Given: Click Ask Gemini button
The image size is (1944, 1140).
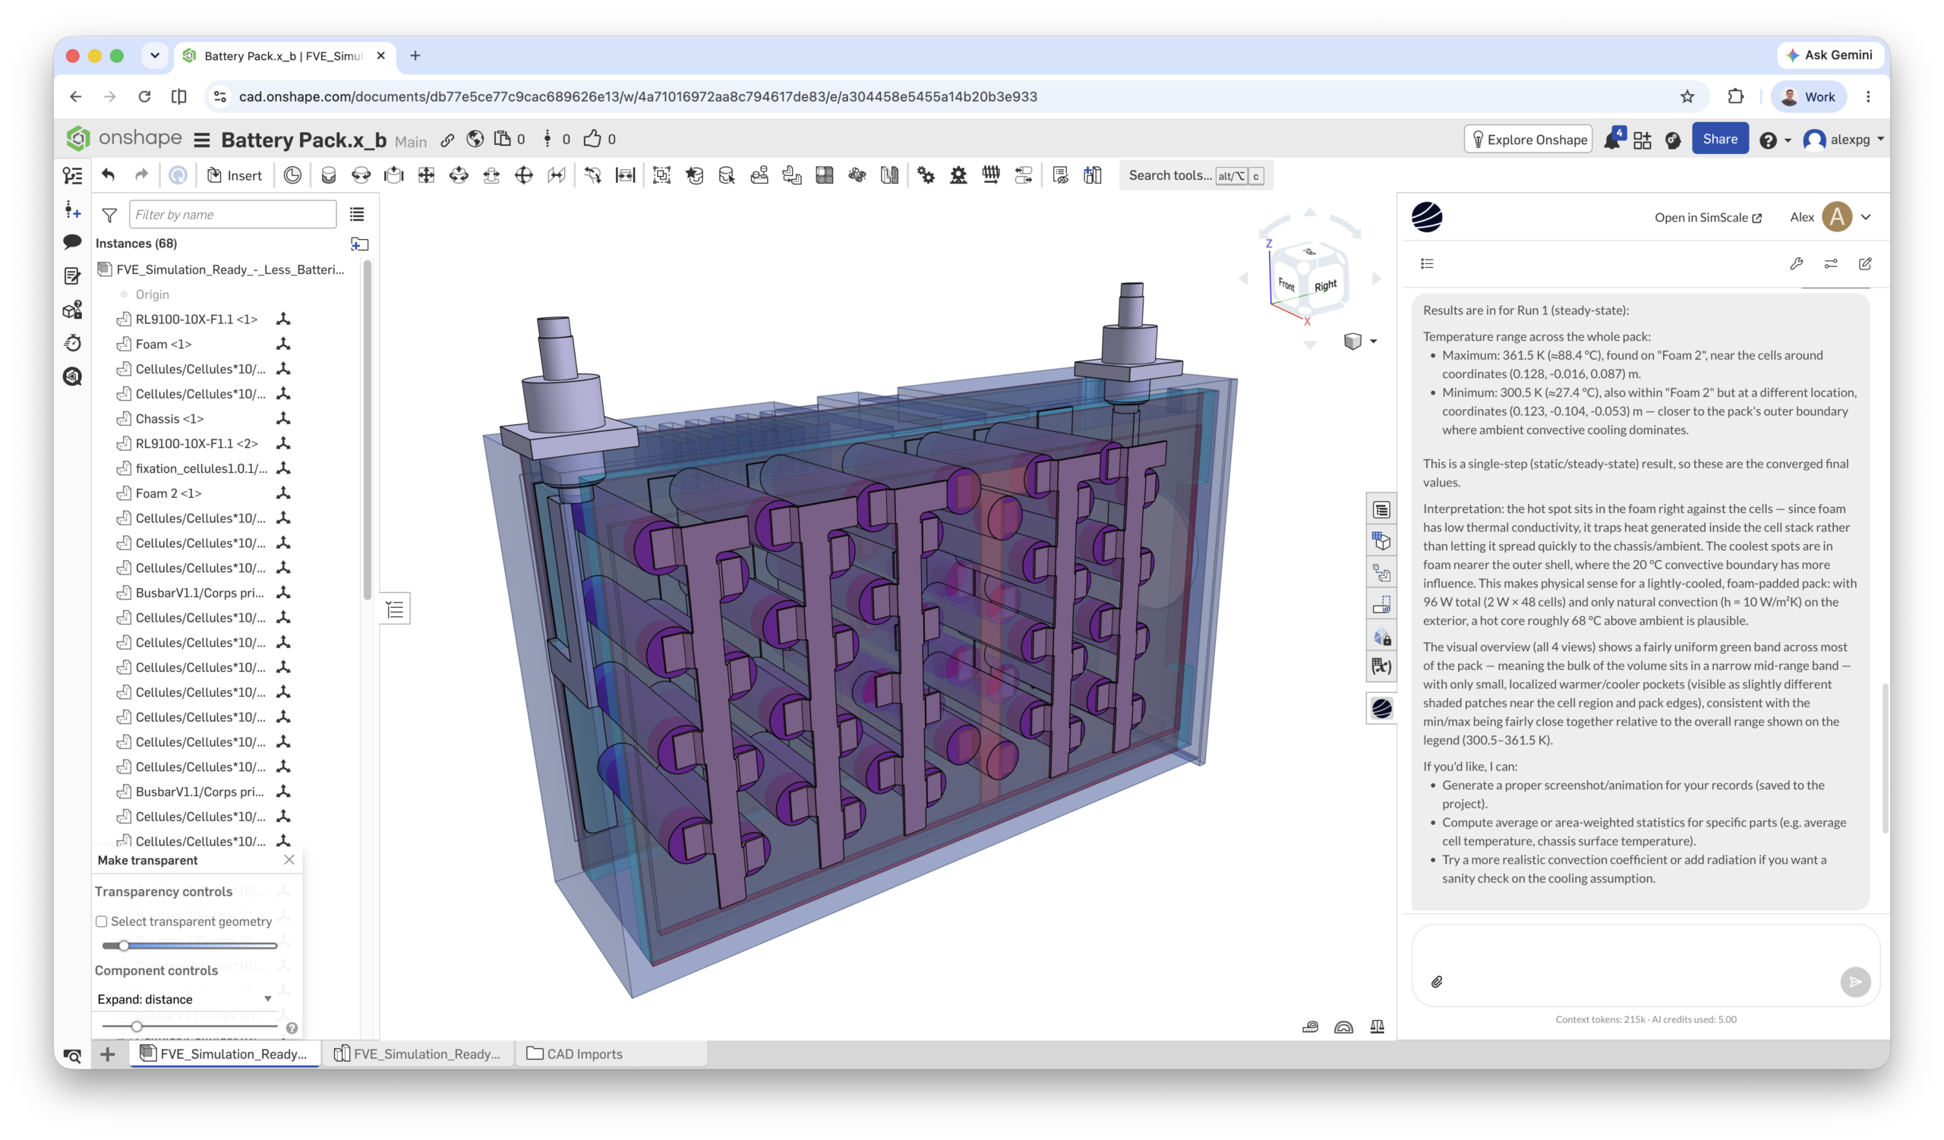Looking at the screenshot, I should pos(1829,55).
